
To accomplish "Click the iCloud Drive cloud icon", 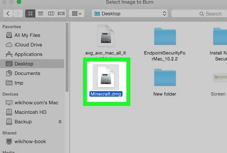I will (9, 45).
